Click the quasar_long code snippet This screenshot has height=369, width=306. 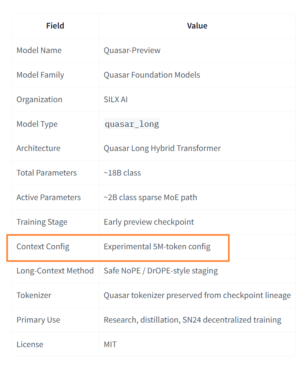point(132,124)
